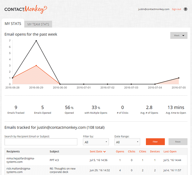Click the sent date Jul 5, '16 14:36
The height and width of the screenshot is (175, 192).
[x=98, y=160]
